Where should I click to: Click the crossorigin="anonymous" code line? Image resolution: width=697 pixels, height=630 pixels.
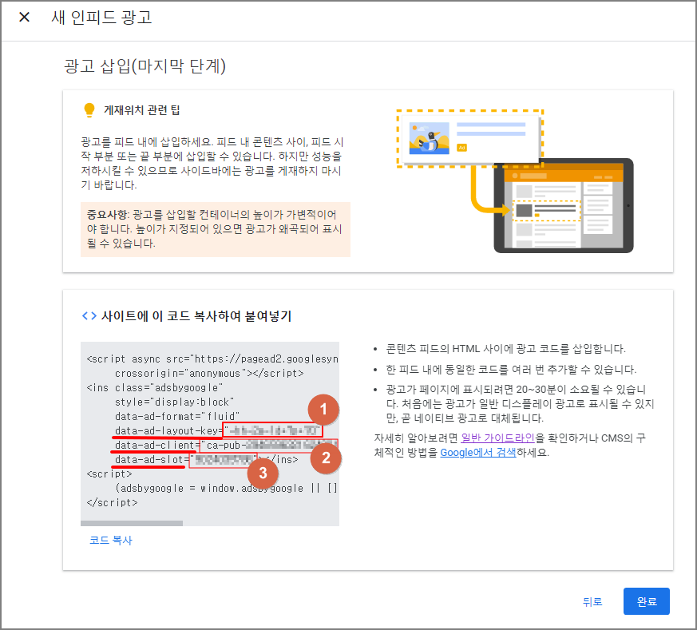(209, 373)
